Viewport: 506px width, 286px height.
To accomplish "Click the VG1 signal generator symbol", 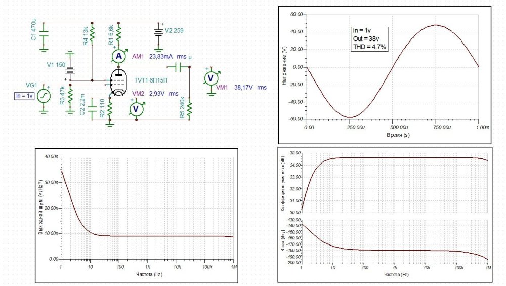I will coord(44,95).
